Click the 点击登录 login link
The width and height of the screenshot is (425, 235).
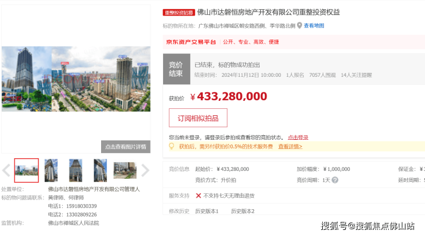(x=298, y=138)
